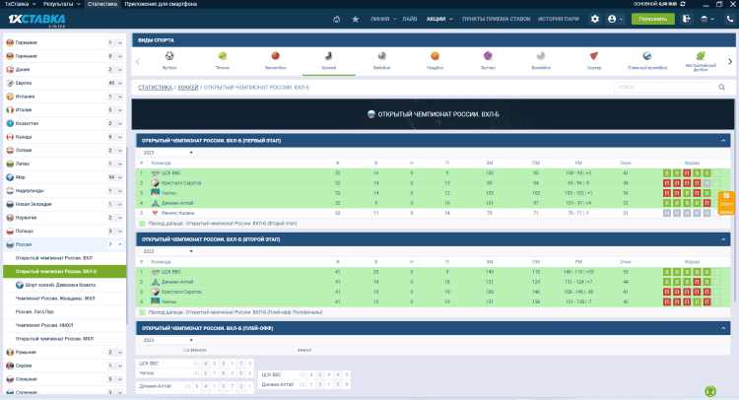The height and width of the screenshot is (400, 739).
Task: Click the Снукер sport icon
Action: pyautogui.click(x=593, y=59)
